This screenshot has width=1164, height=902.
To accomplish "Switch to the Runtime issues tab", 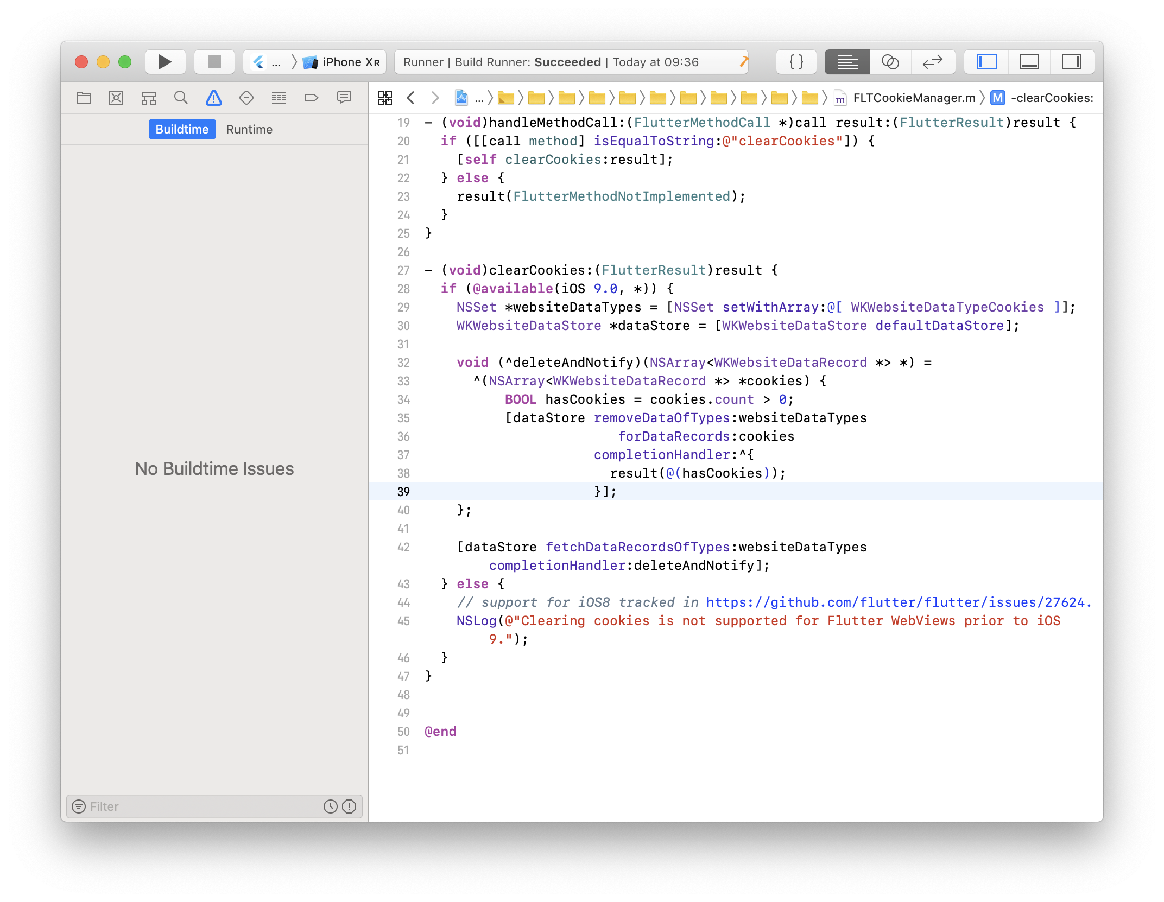I will pos(249,129).
